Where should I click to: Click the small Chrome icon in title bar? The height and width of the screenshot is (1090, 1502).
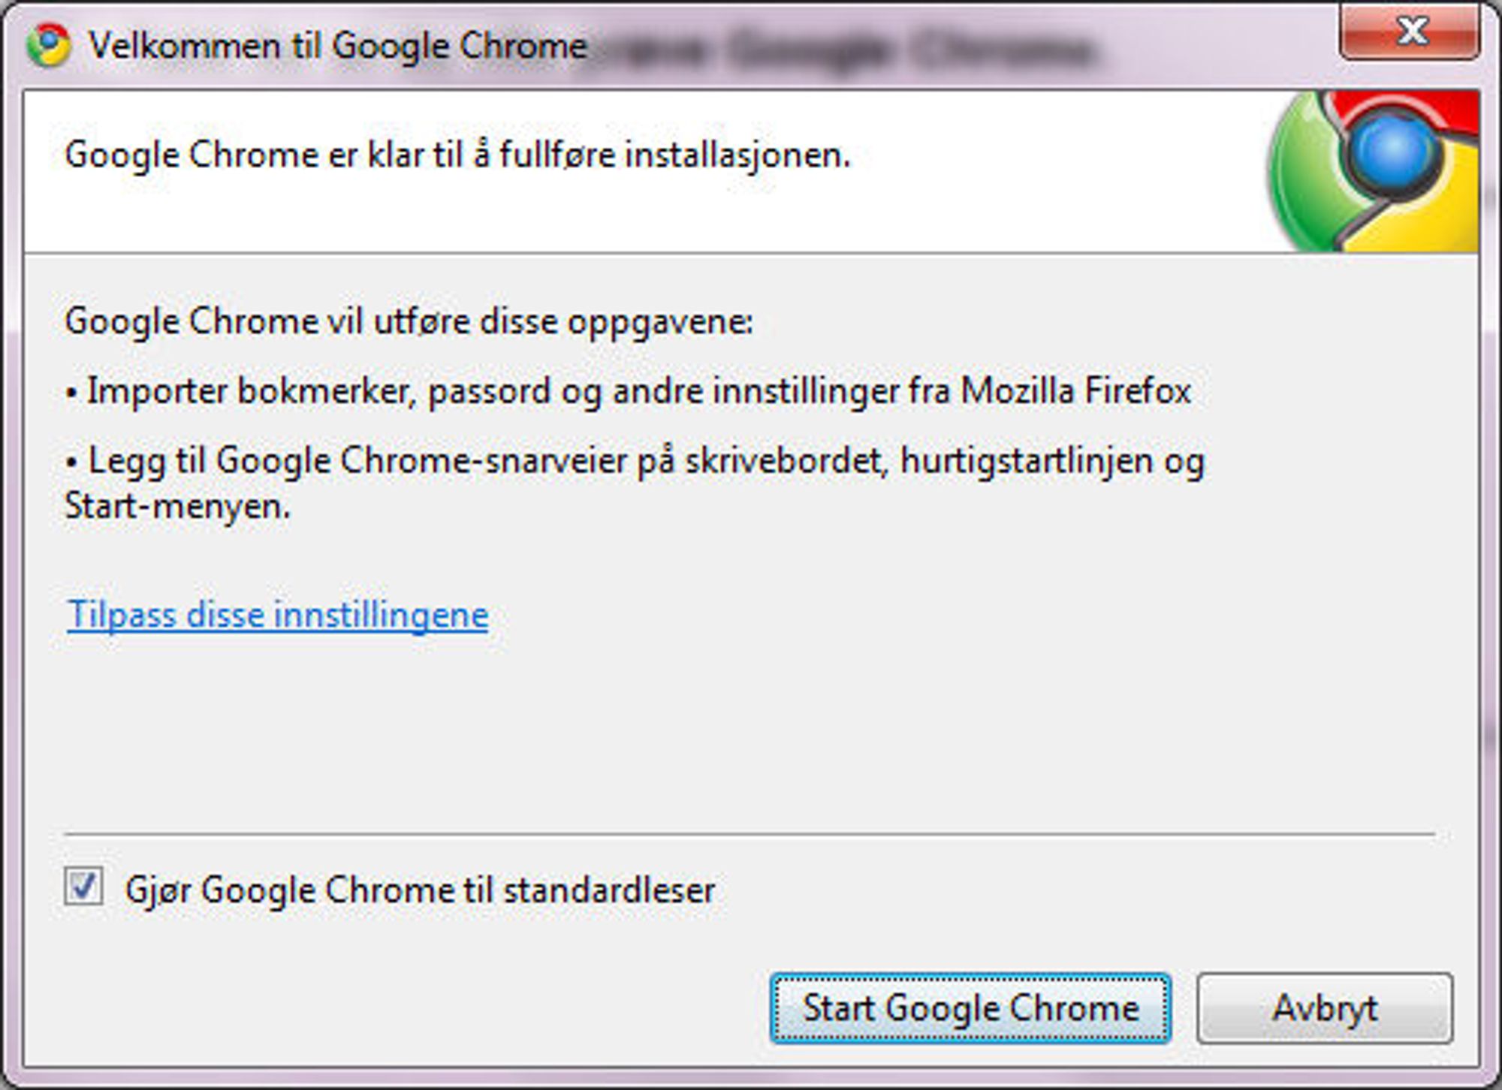pyautogui.click(x=49, y=45)
